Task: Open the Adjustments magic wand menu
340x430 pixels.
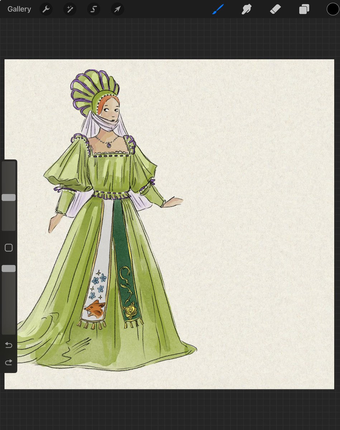Action: point(70,9)
